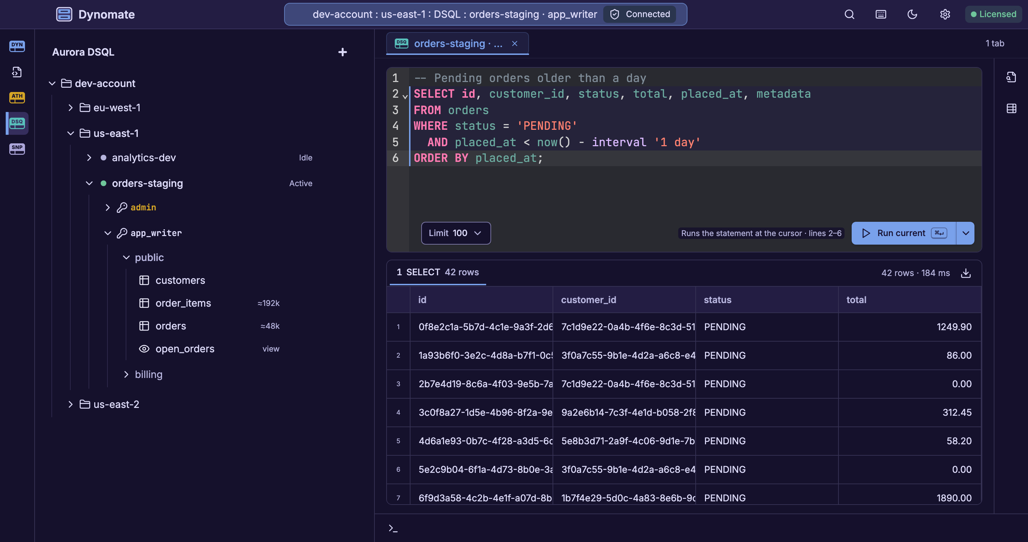Expand the admin role
Image resolution: width=1028 pixels, height=542 pixels.
[x=107, y=208]
